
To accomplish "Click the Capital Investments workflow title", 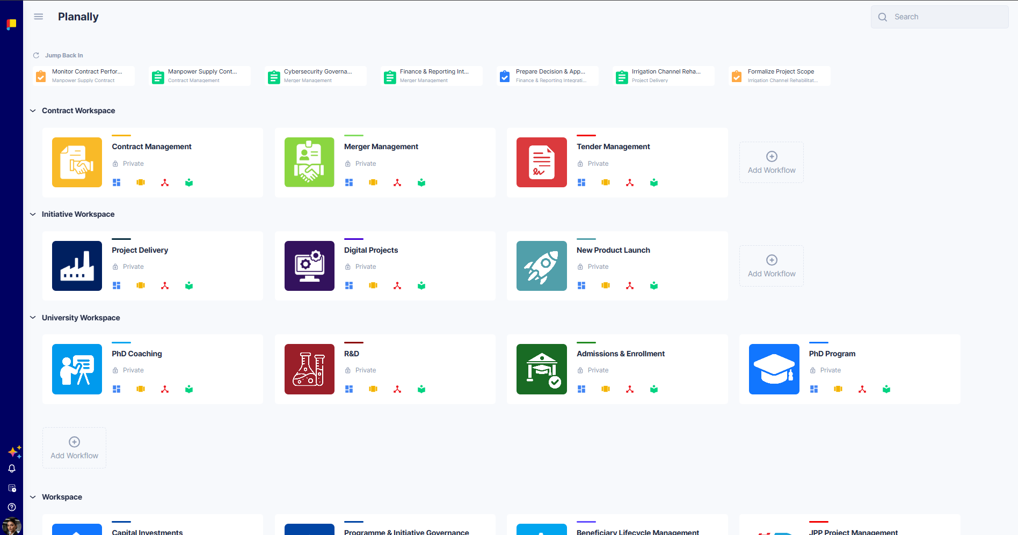I will (x=147, y=532).
